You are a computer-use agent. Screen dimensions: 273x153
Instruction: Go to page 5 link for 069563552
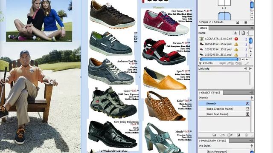point(246,44)
